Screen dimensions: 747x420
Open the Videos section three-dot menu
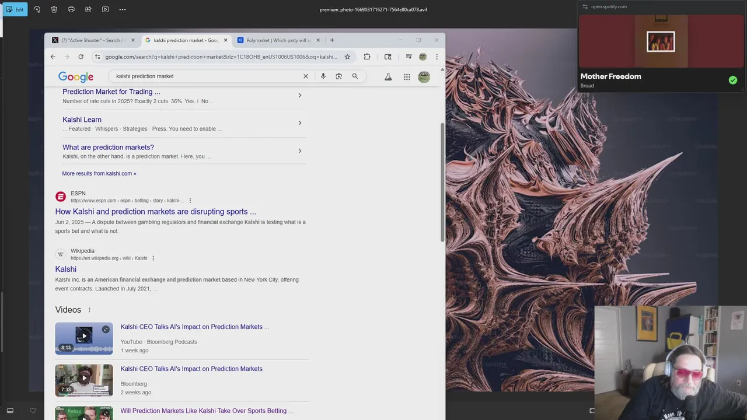pos(89,310)
